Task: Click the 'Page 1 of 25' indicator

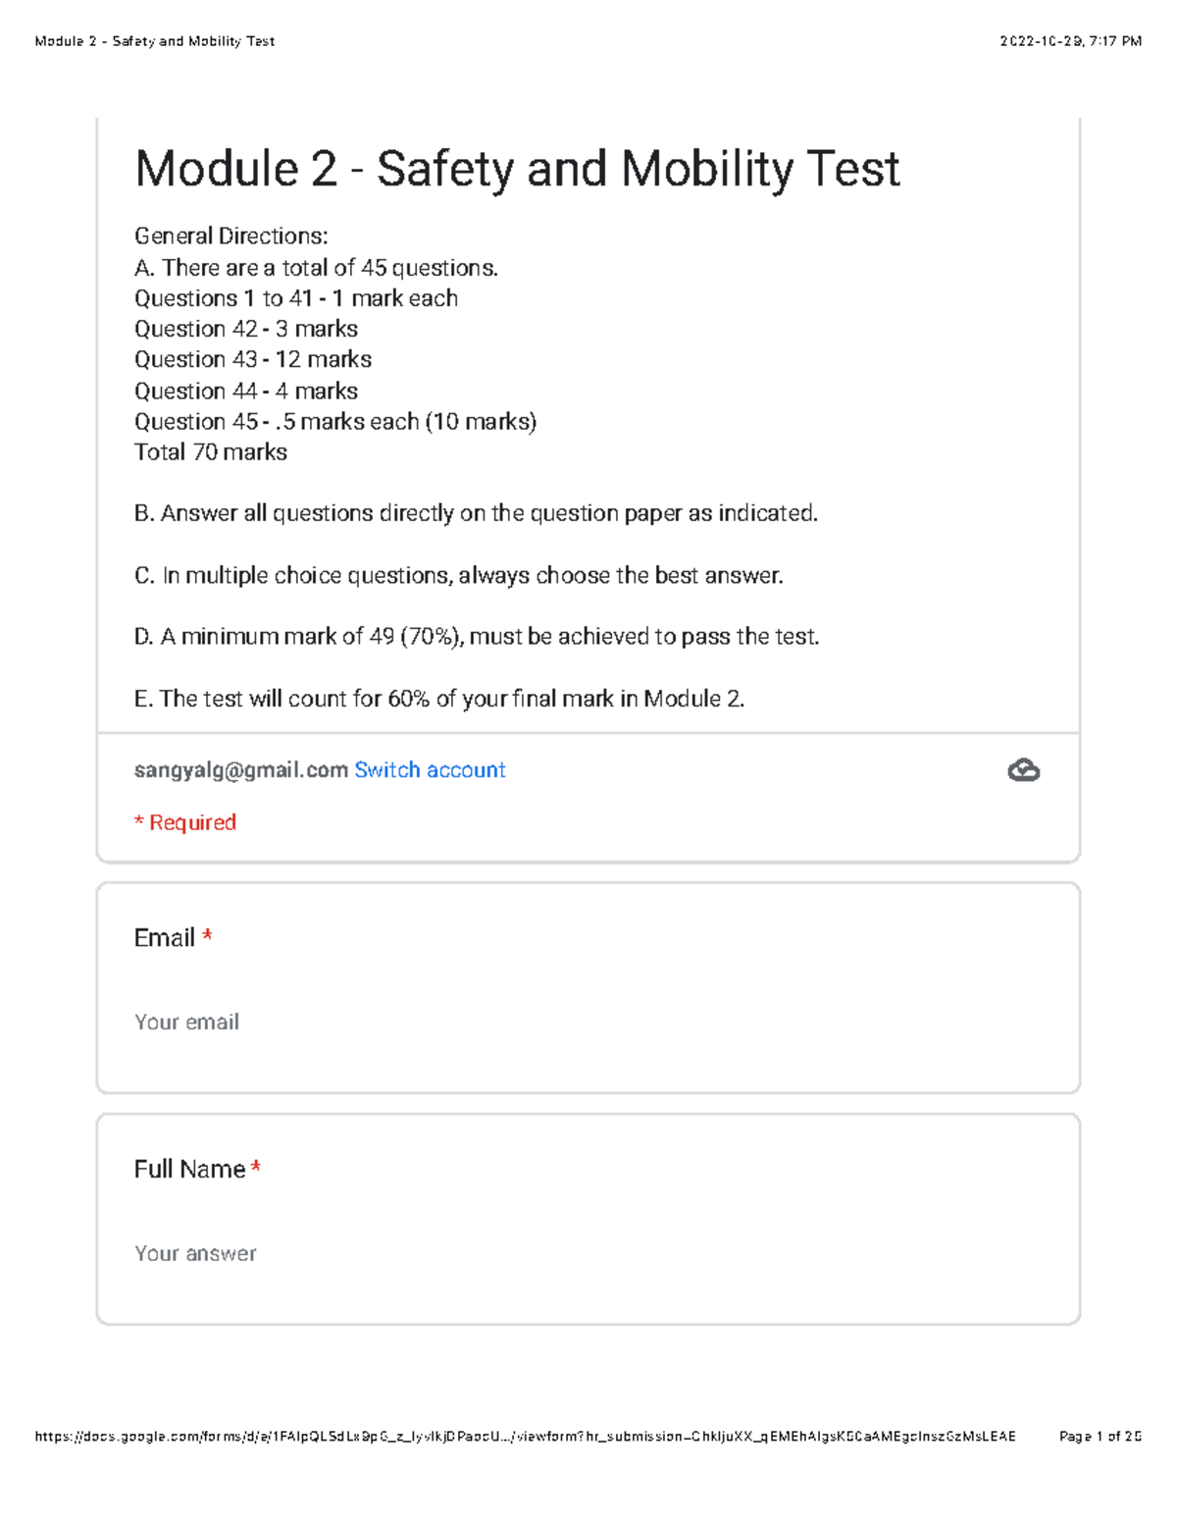Action: point(1100,1437)
